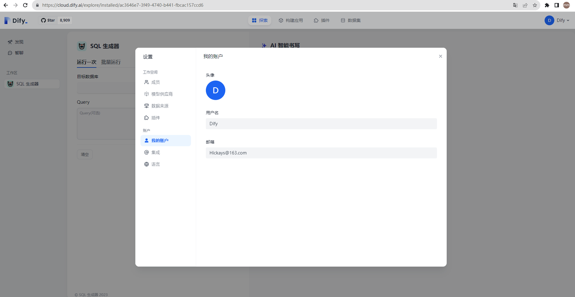
Task: Open 集成 integrations settings
Action: click(165, 153)
